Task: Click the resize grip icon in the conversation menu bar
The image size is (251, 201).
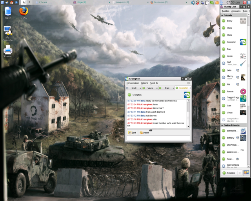Action: pos(189,83)
